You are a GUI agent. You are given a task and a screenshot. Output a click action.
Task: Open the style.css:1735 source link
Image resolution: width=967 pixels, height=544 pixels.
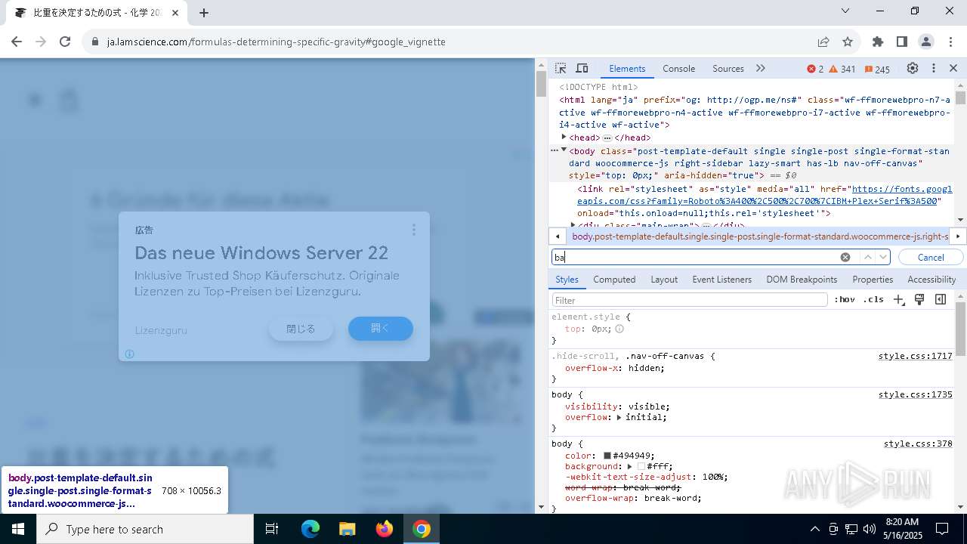pos(915,394)
